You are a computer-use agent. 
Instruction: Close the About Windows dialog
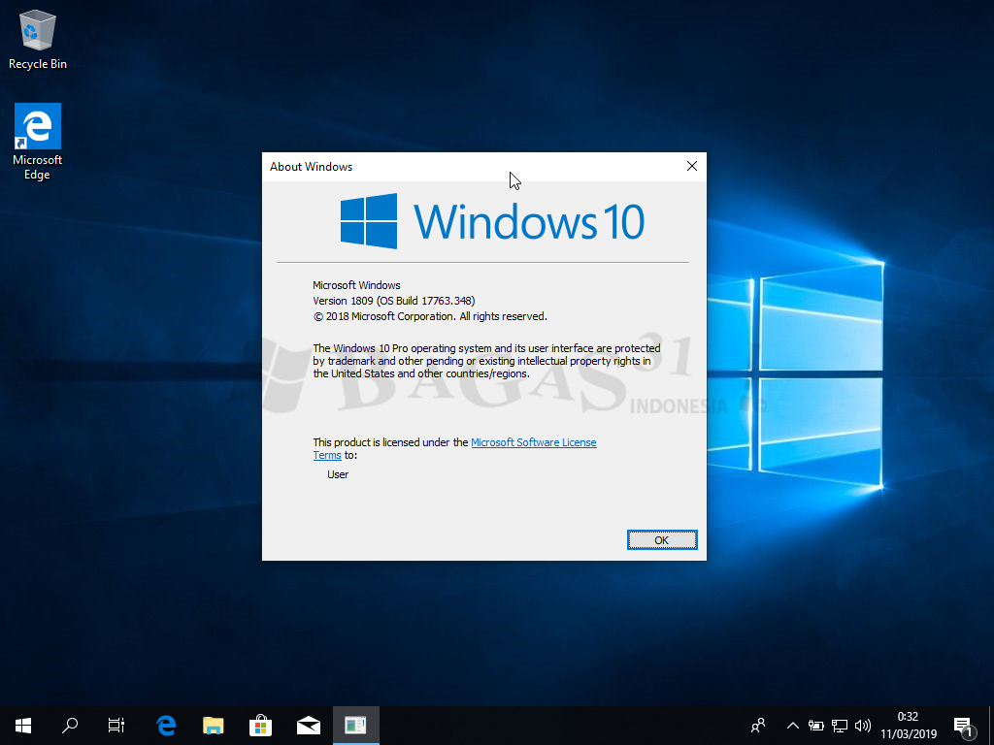(x=691, y=166)
